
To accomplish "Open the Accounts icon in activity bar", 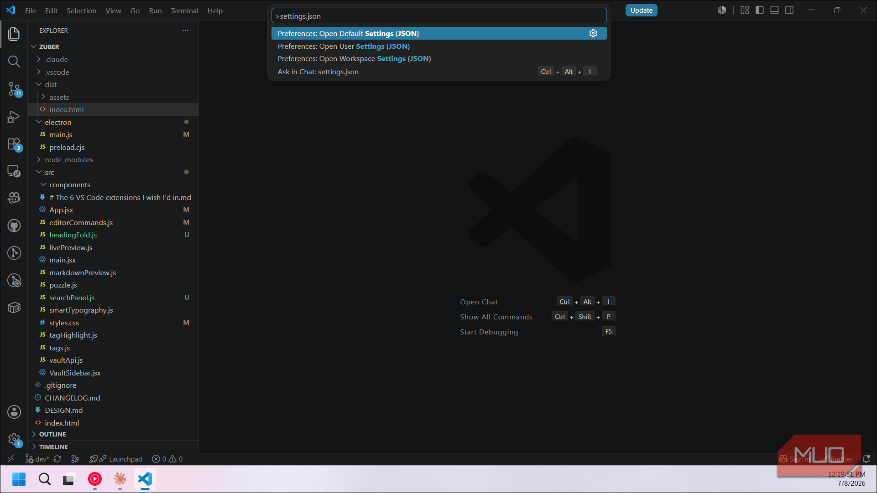I will click(x=14, y=412).
